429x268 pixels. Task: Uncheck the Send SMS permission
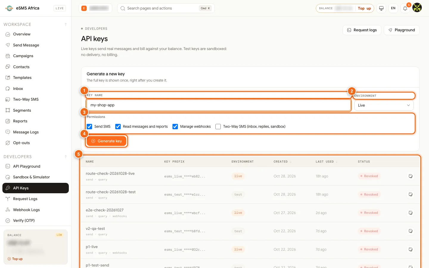(89, 127)
